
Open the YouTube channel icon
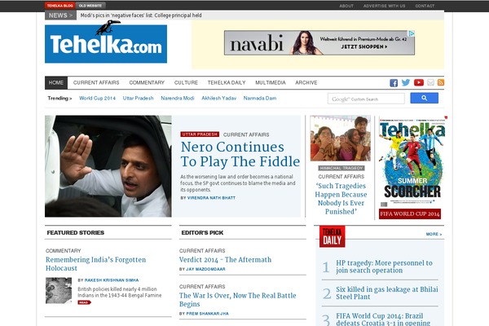coord(419,82)
